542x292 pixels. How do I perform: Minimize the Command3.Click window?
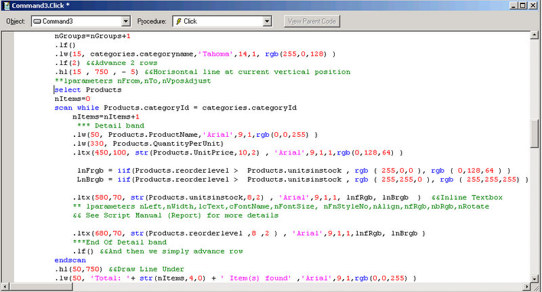point(514,5)
